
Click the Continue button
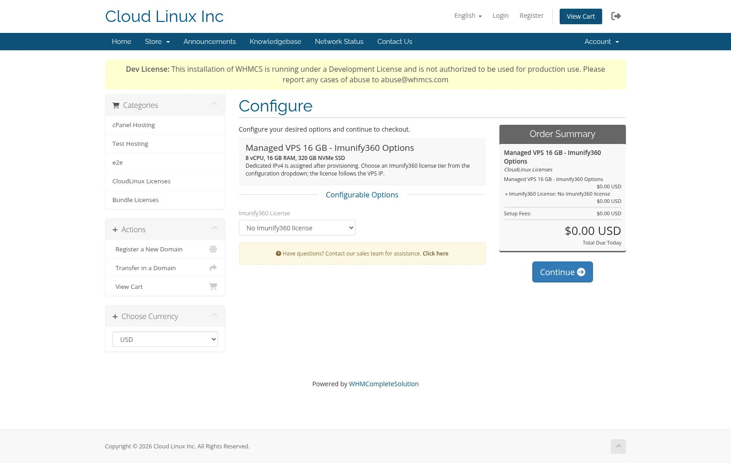562,272
